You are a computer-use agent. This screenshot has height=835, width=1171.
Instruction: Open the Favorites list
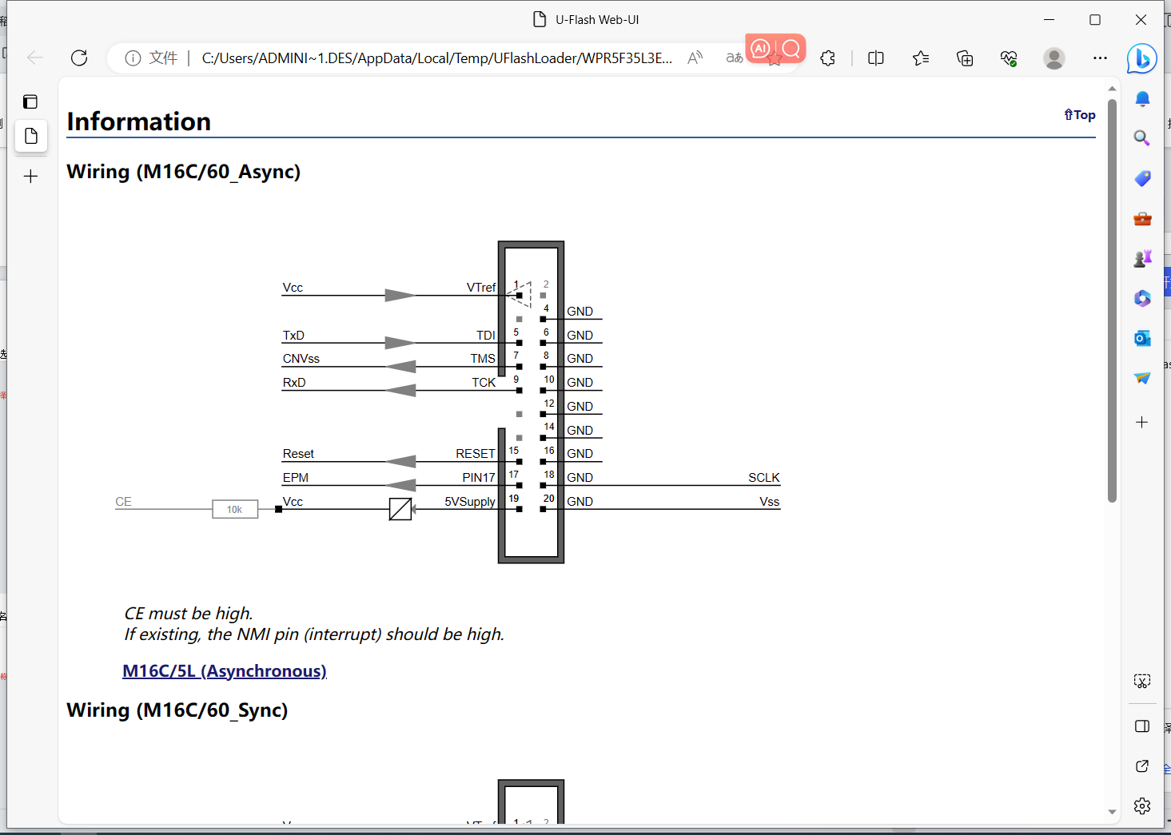(921, 58)
